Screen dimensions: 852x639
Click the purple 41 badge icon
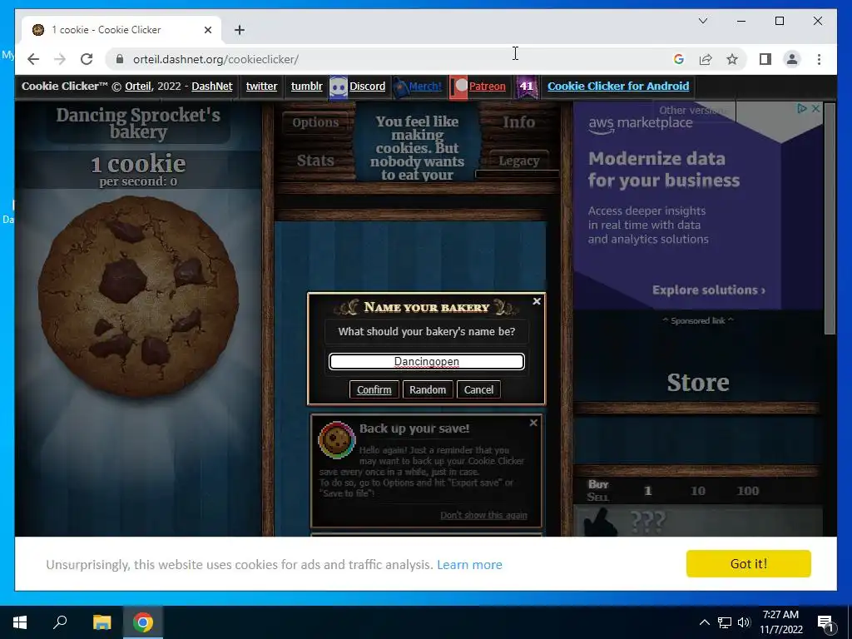pyautogui.click(x=527, y=87)
